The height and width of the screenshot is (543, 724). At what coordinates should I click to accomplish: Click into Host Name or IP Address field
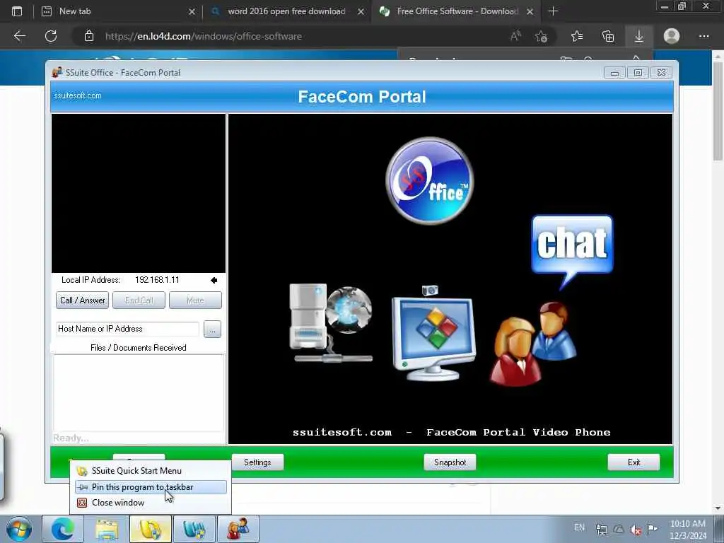coord(127,329)
